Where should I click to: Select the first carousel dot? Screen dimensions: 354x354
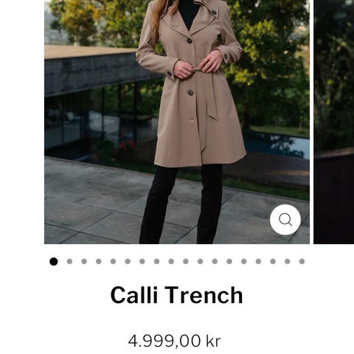(x=54, y=261)
